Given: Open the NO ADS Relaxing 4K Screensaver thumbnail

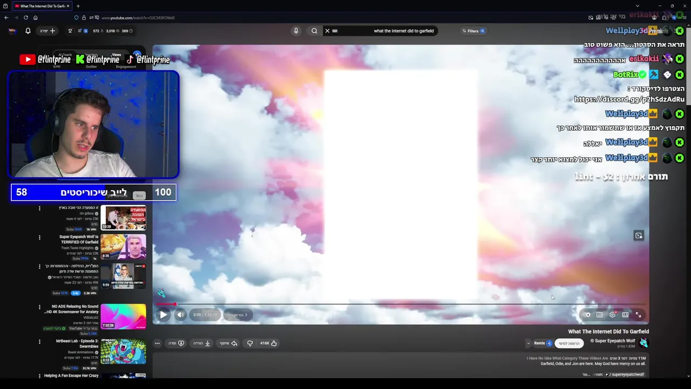Looking at the screenshot, I should (123, 317).
